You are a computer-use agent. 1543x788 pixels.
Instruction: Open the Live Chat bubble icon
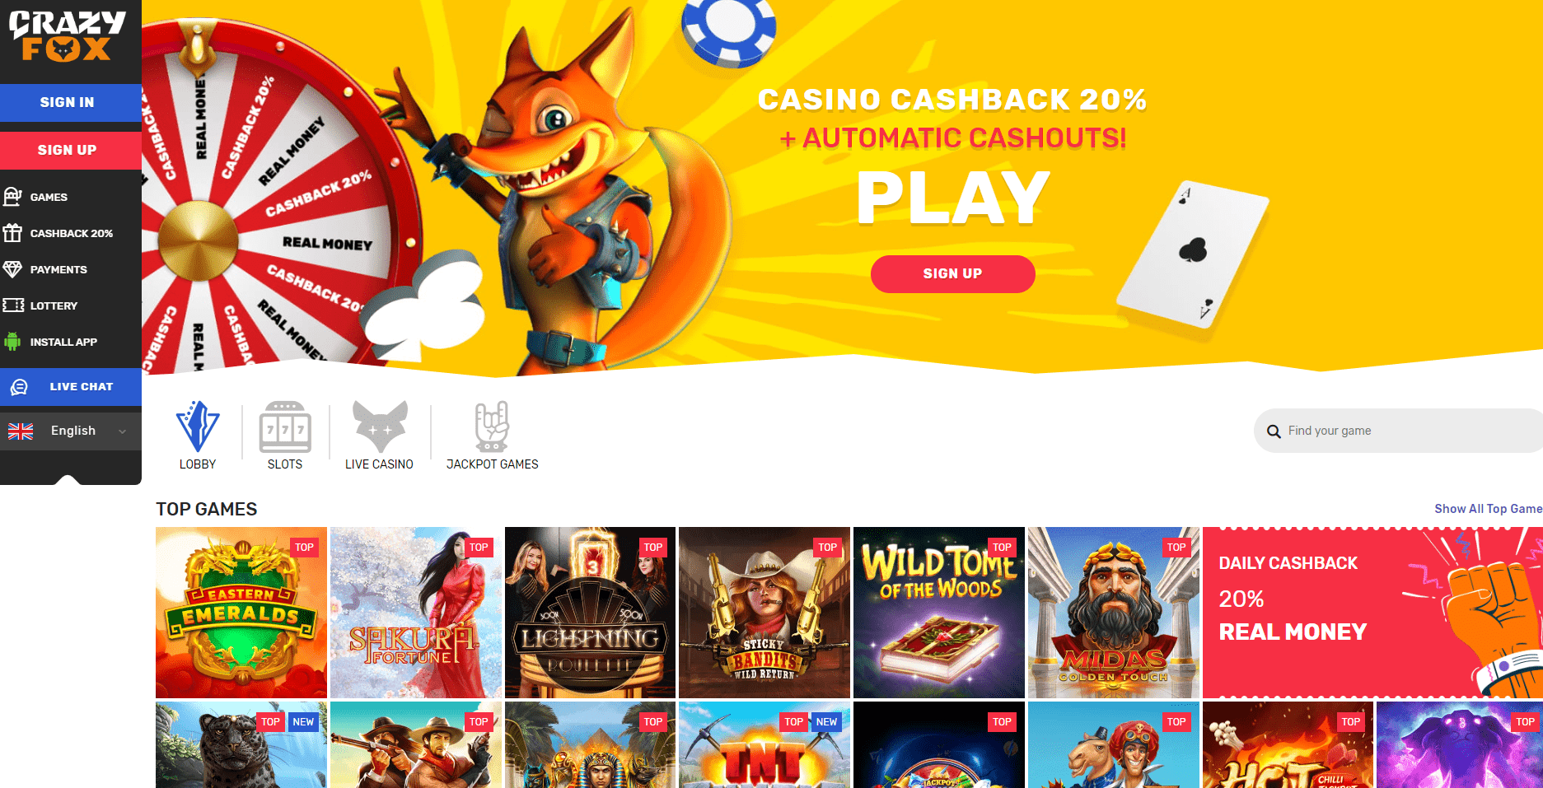pos(20,387)
